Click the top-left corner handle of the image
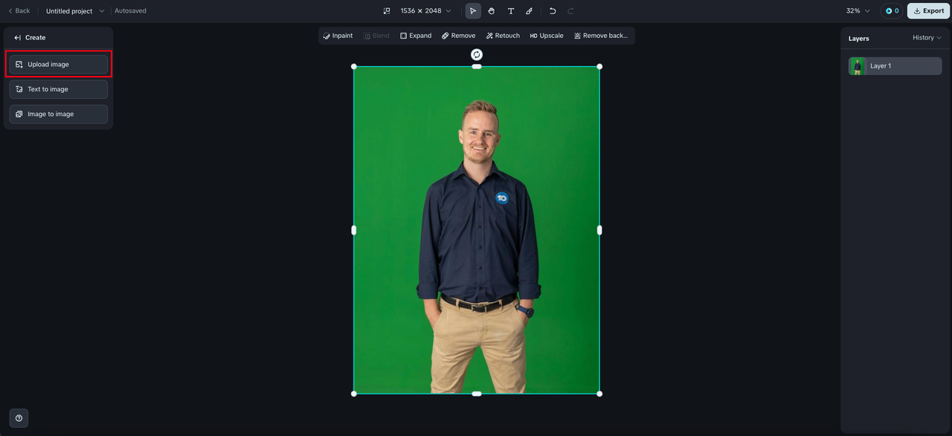This screenshot has height=436, width=952. [x=354, y=66]
